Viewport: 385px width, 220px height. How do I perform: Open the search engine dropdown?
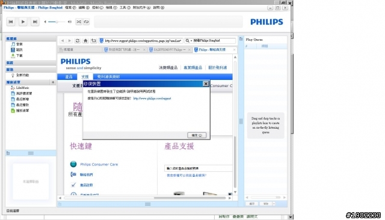[189, 41]
